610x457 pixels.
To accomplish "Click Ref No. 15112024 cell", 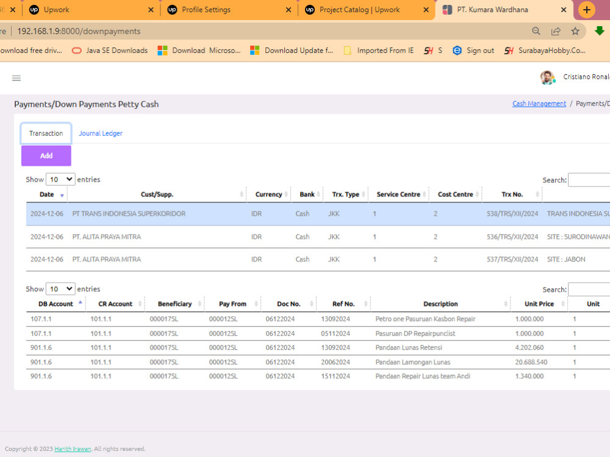I will (x=335, y=376).
